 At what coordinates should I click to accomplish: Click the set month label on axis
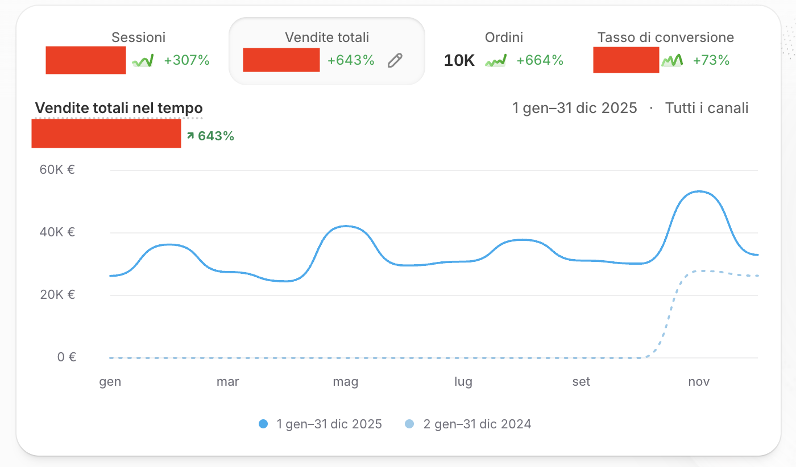pos(581,382)
